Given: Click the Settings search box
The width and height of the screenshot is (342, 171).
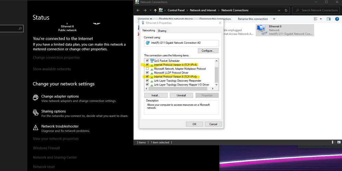Looking at the screenshot, I should tap(12, 28).
